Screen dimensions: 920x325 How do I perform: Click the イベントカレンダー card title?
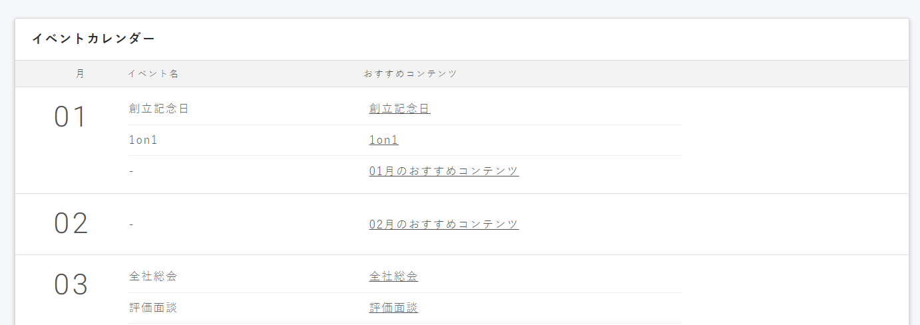coord(93,39)
